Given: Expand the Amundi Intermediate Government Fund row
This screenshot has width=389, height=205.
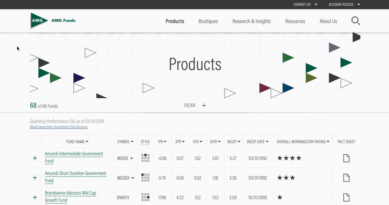Looking at the screenshot, I should tap(35, 158).
